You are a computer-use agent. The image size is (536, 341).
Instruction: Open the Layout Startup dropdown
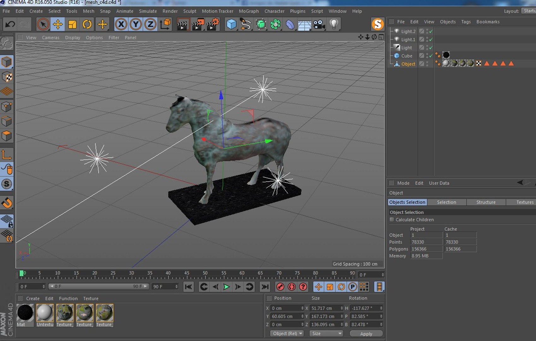point(529,11)
